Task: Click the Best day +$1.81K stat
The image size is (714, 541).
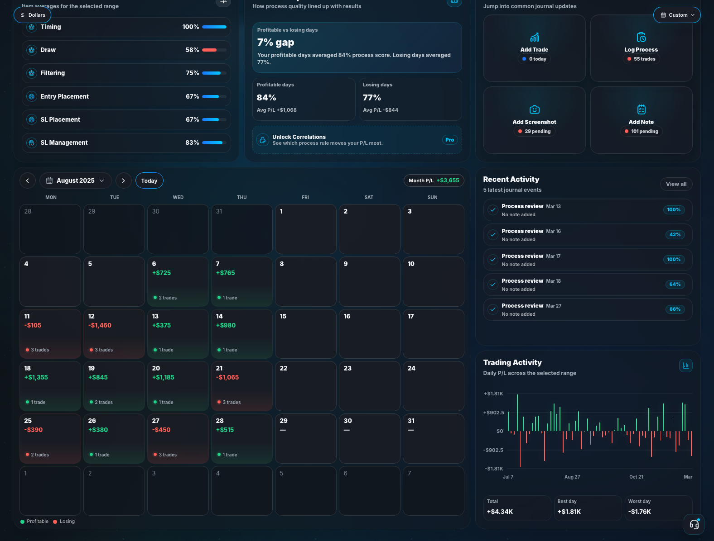Action: [588, 508]
